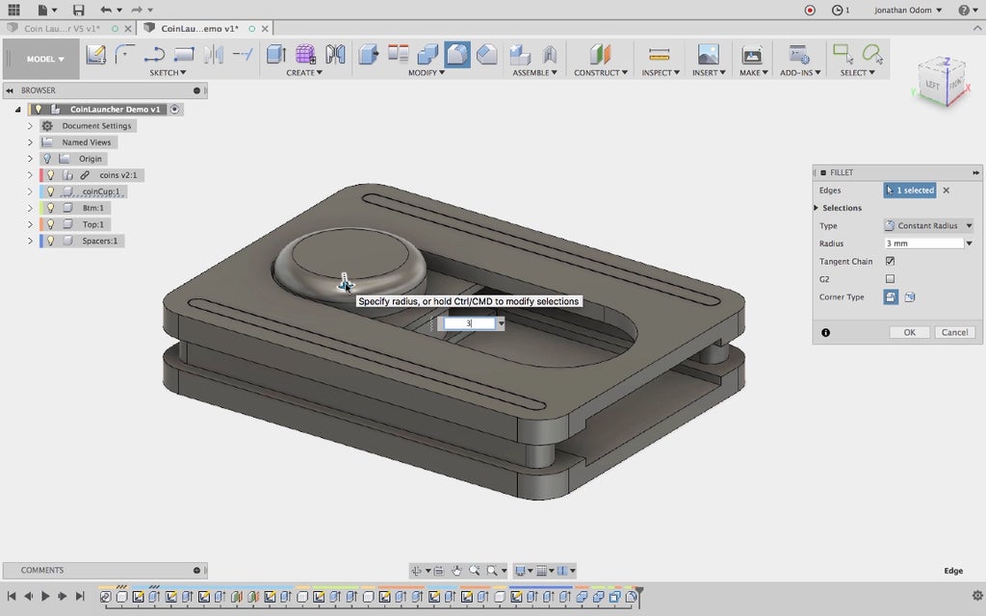986x616 pixels.
Task: Click the Pan hand icon in navigation bar
Action: [456, 571]
